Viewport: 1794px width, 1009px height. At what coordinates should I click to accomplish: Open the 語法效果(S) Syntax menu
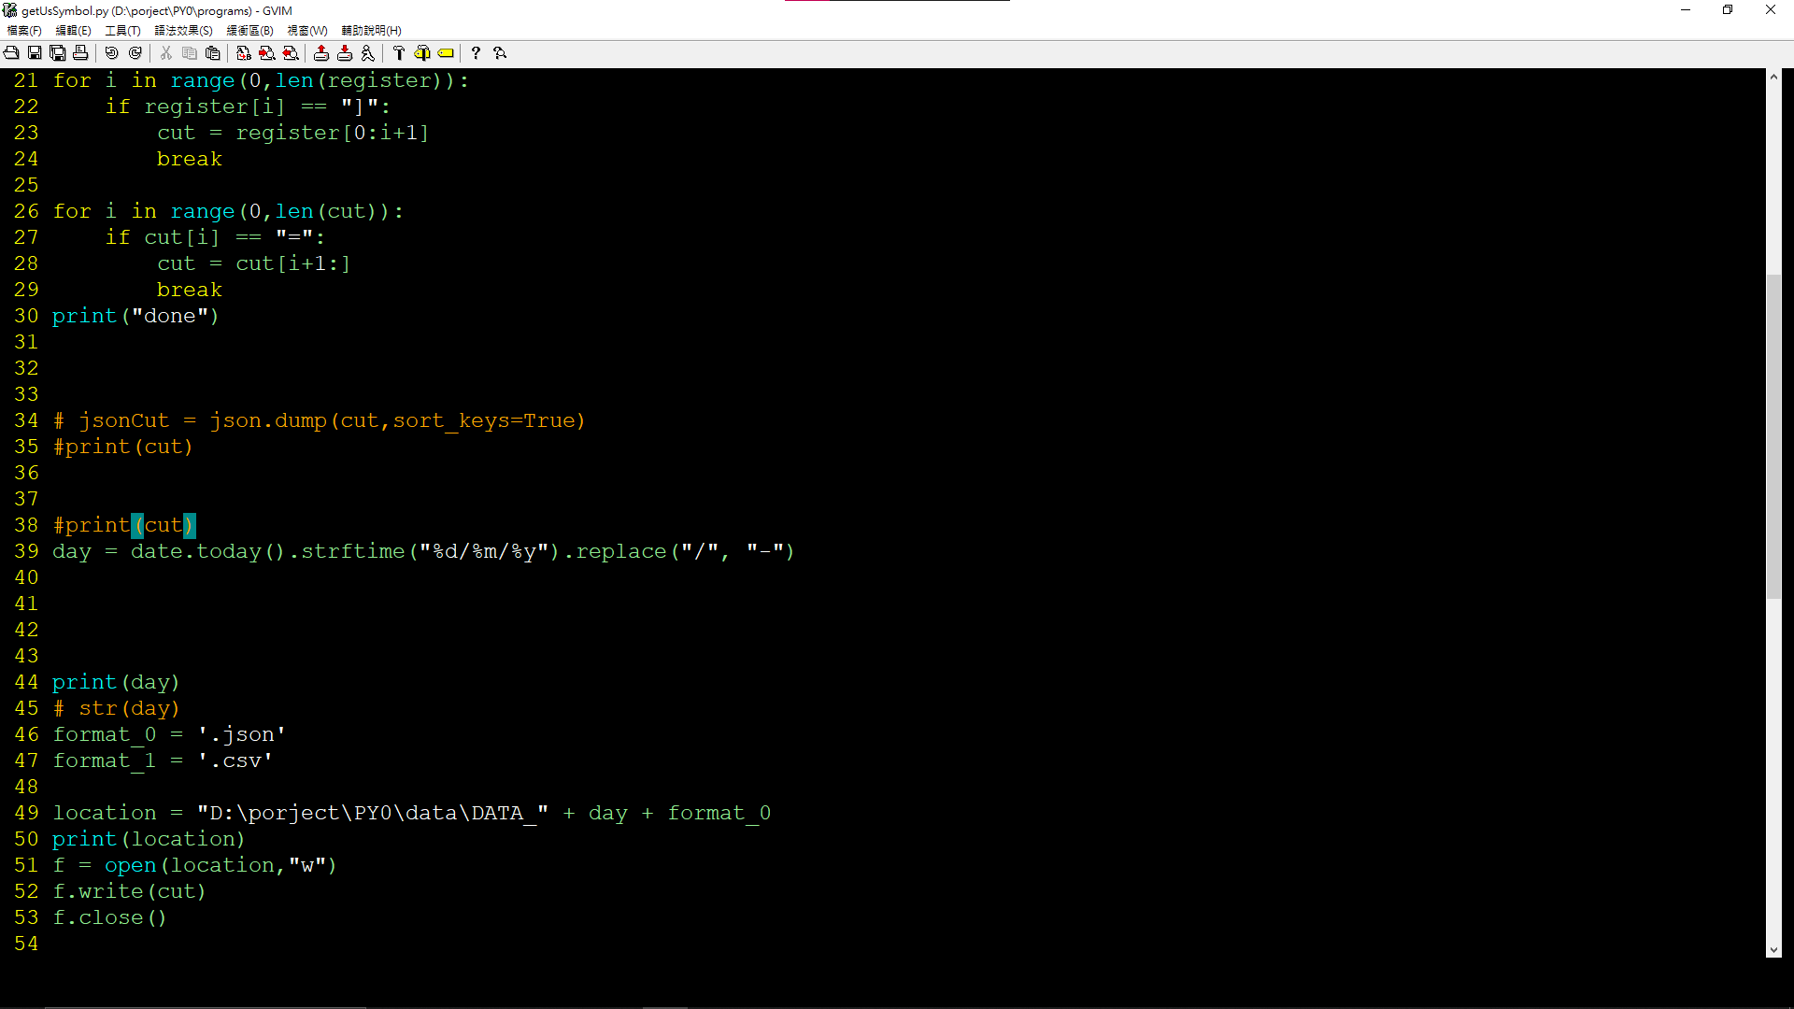click(x=183, y=31)
